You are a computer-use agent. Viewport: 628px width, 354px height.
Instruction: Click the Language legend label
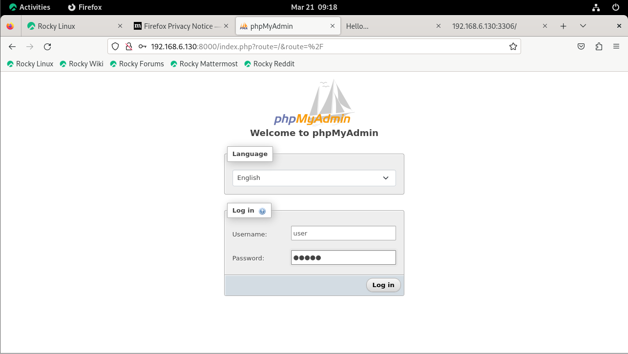click(x=250, y=154)
